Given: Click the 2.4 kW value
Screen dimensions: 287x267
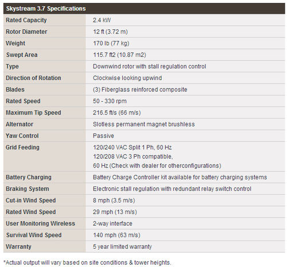Looking at the screenshot, I should tap(102, 20).
